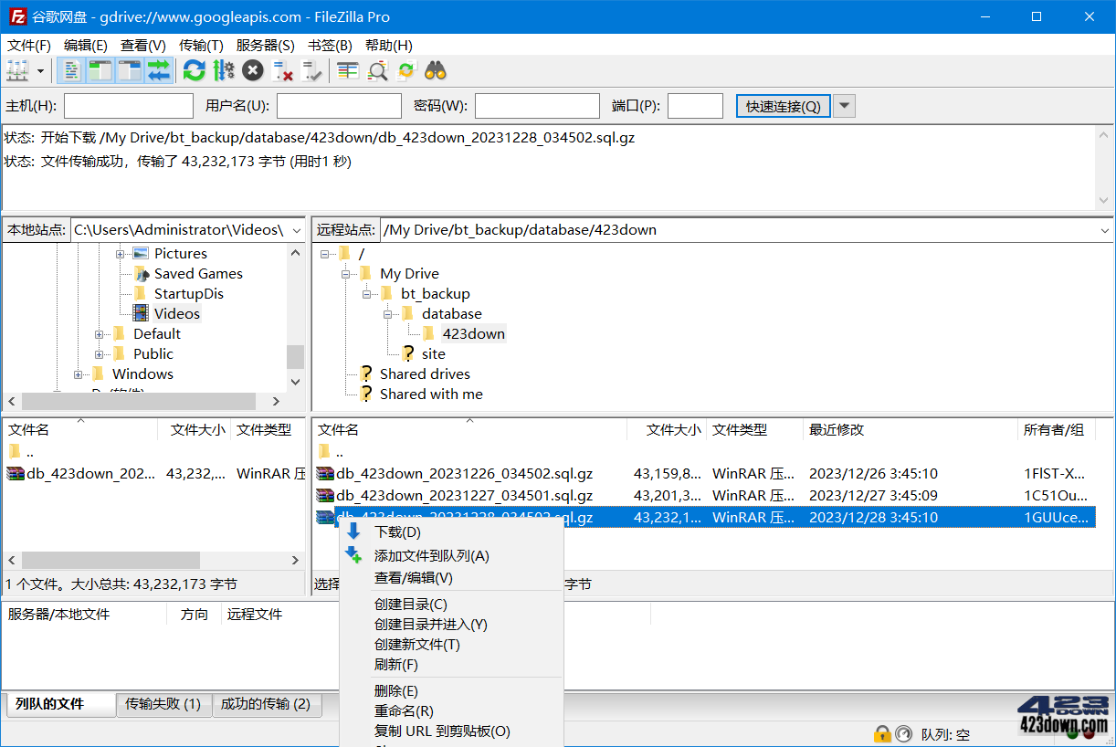Toggle the speed limits gauge icon
The image size is (1116, 747).
click(903, 733)
